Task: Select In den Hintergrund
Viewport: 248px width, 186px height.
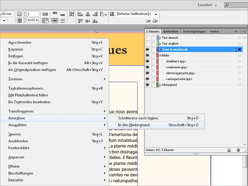Action: pyautogui.click(x=156, y=125)
